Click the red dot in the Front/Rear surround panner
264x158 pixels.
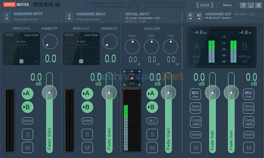click(132, 78)
